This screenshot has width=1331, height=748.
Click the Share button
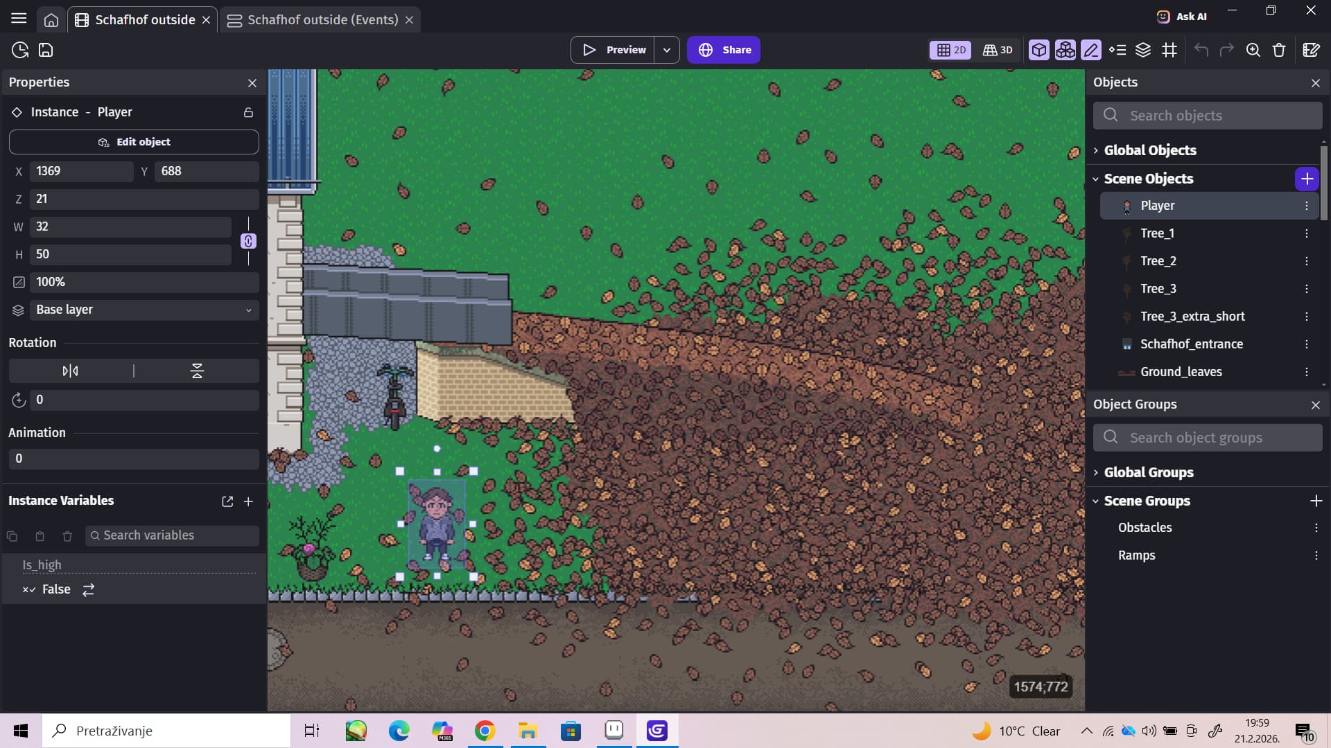(x=724, y=50)
